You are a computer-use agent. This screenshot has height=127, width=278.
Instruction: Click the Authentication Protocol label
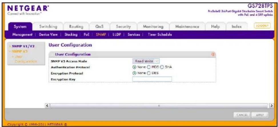(70, 67)
